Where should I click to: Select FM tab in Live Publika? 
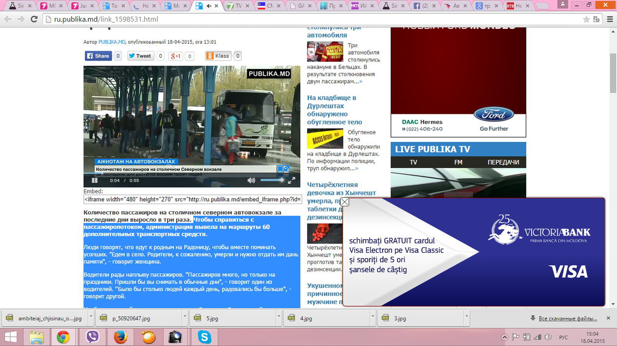(x=458, y=162)
